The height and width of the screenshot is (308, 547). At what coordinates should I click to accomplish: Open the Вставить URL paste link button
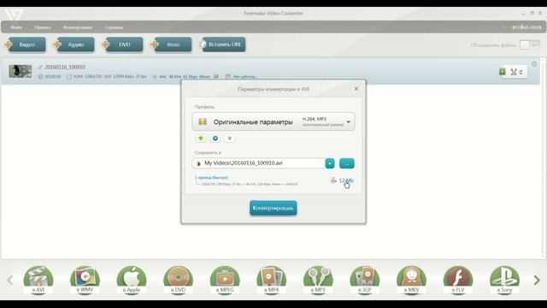(224, 44)
